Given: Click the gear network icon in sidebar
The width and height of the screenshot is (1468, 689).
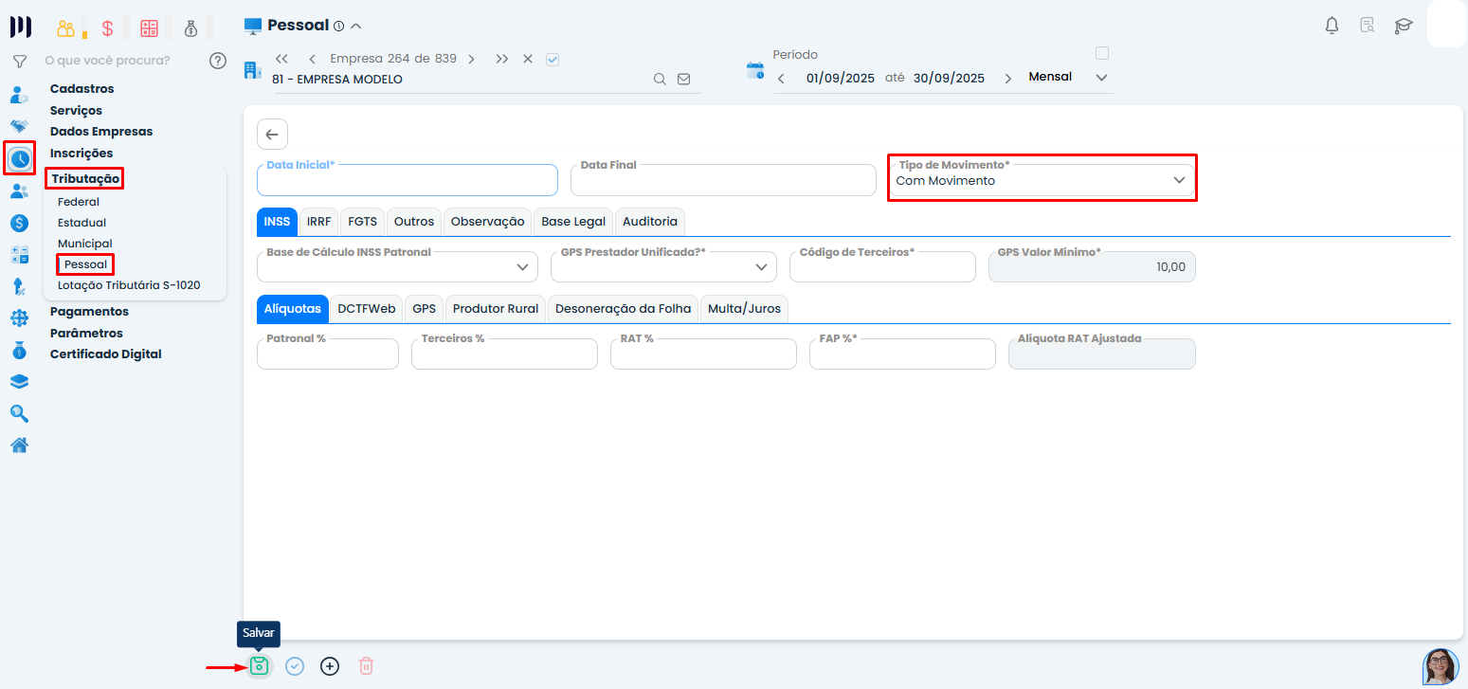Looking at the screenshot, I should pyautogui.click(x=19, y=318).
